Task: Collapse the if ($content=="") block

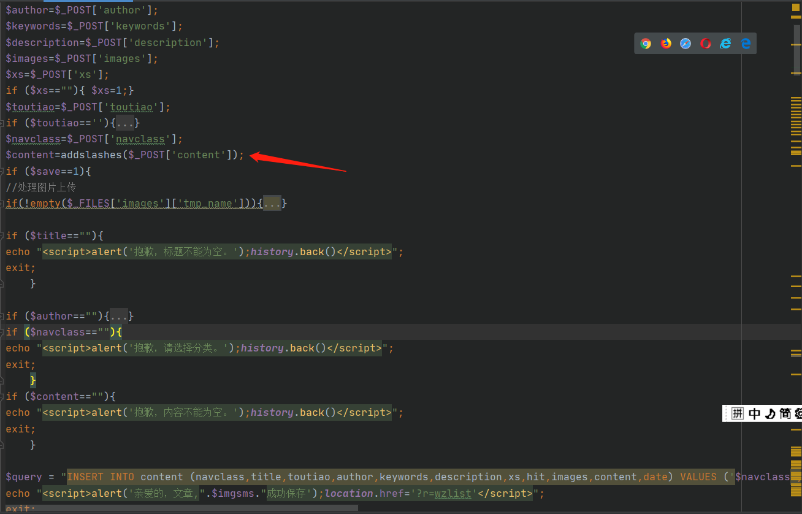Action: point(2,396)
